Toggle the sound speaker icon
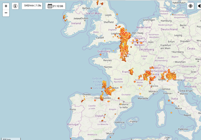The image size is (201, 140). pyautogui.click(x=198, y=6)
